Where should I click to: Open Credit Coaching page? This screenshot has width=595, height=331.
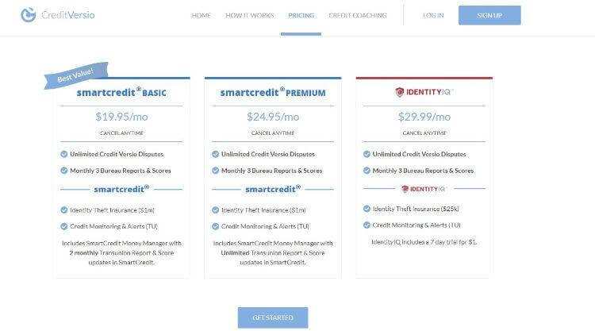[x=357, y=15]
